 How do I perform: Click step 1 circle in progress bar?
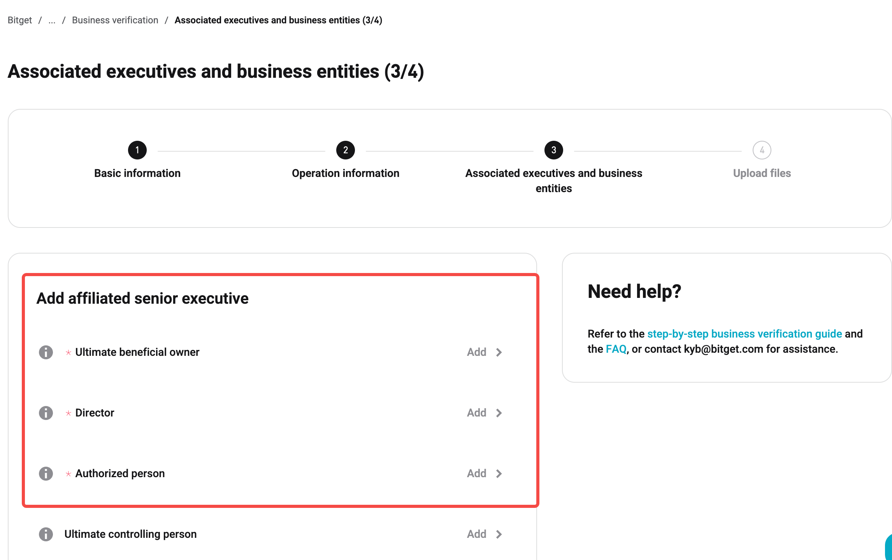[137, 150]
